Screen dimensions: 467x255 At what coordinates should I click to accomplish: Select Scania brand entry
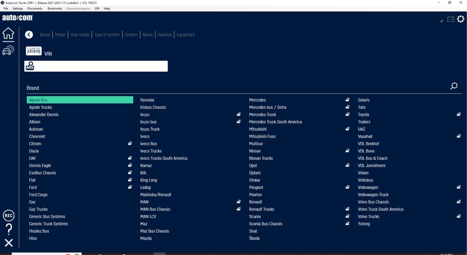coord(255,216)
